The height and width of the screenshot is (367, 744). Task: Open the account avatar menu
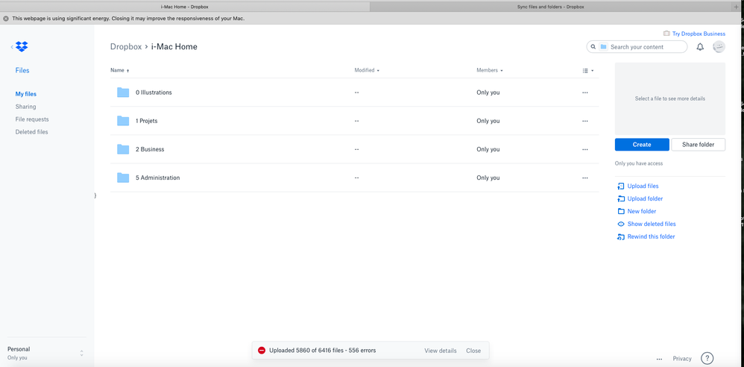719,47
